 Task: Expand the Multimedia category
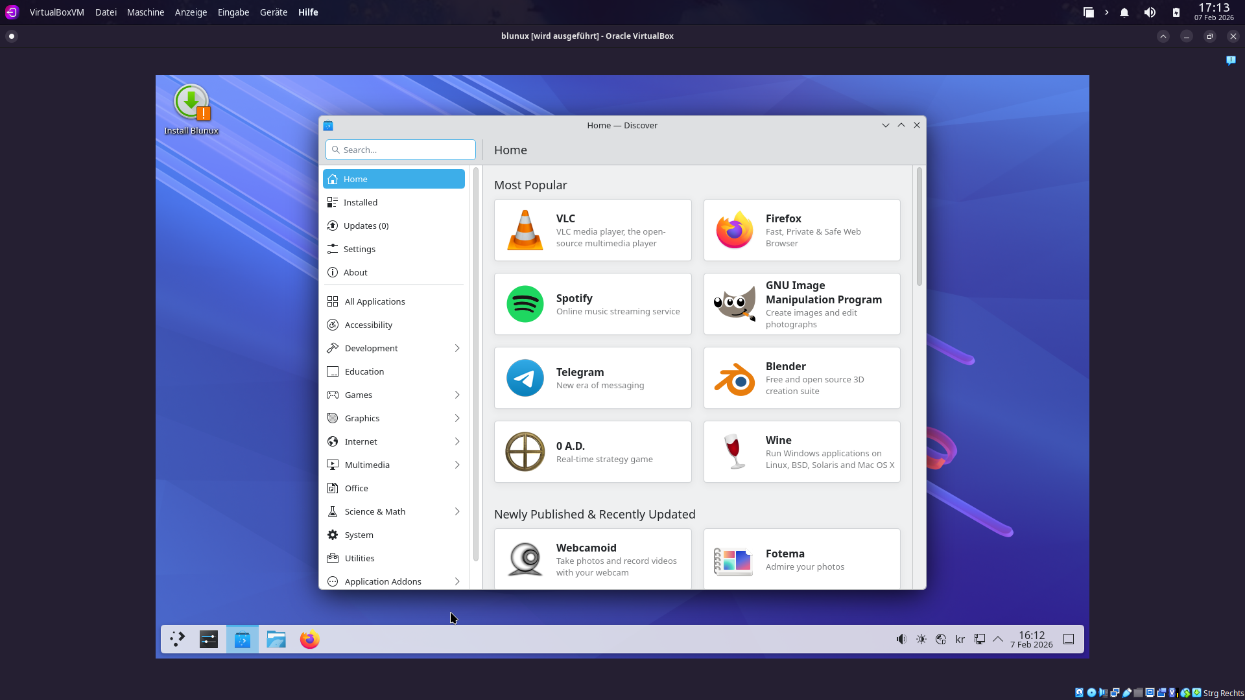click(x=456, y=465)
